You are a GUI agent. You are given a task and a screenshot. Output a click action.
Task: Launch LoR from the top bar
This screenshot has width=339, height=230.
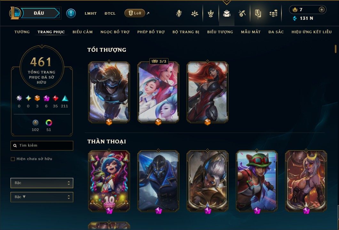click(x=135, y=13)
